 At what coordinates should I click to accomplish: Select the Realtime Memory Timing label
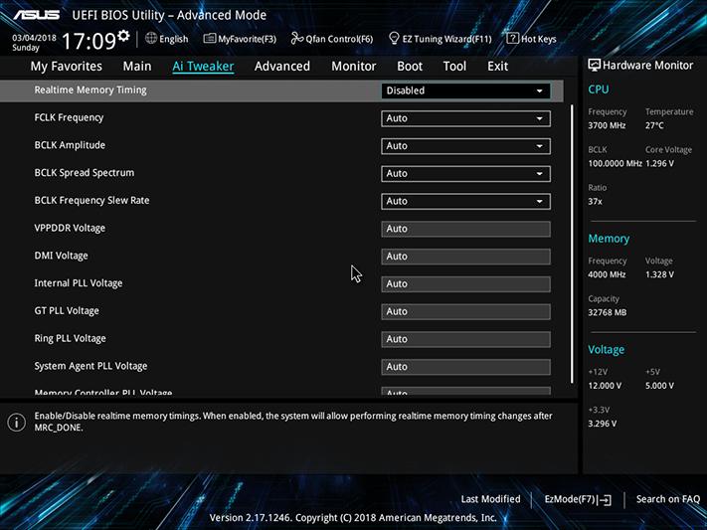[x=90, y=90]
